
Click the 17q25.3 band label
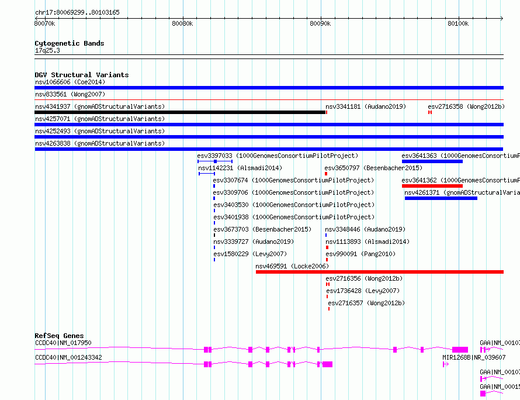47,50
